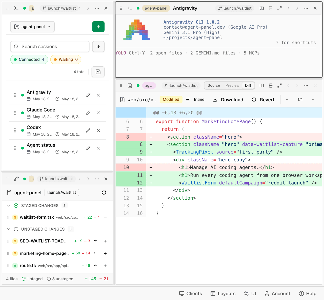Focus the Search sessions field
This screenshot has width=324, height=300.
[50, 47]
